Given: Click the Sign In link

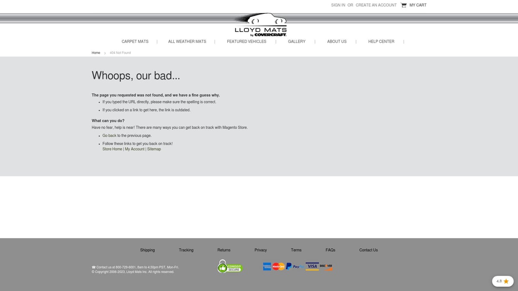Looking at the screenshot, I should click(338, 5).
